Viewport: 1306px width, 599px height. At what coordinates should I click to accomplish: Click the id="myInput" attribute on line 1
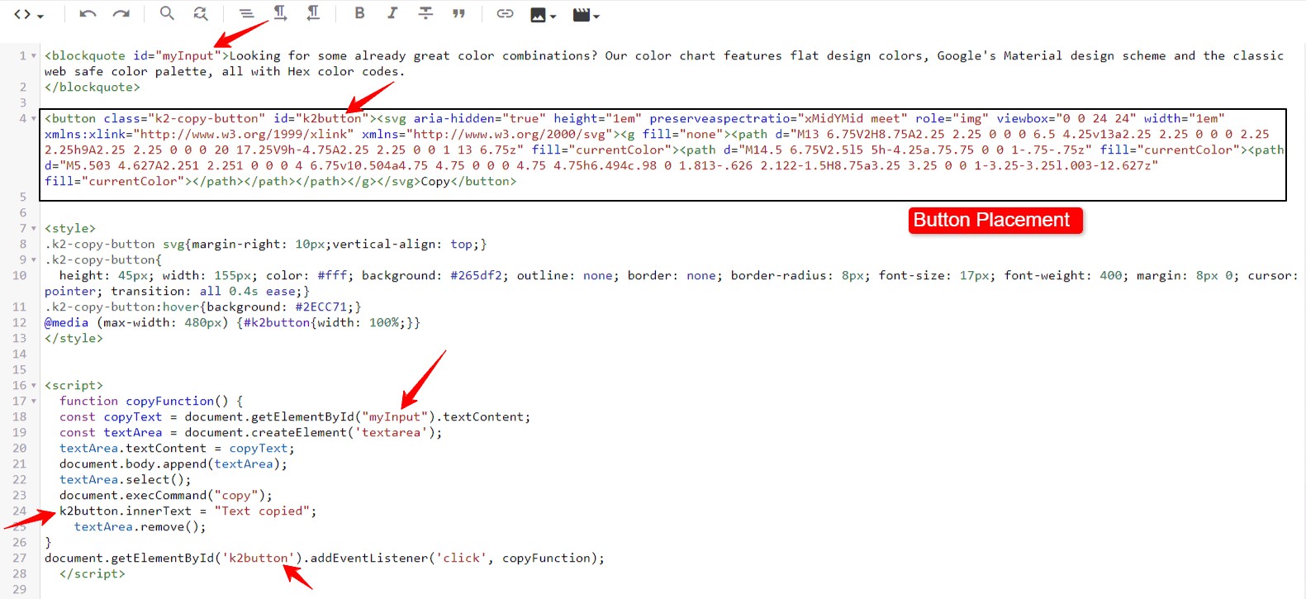[x=177, y=55]
